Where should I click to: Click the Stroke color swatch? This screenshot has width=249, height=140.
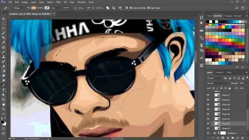tap(47, 8)
